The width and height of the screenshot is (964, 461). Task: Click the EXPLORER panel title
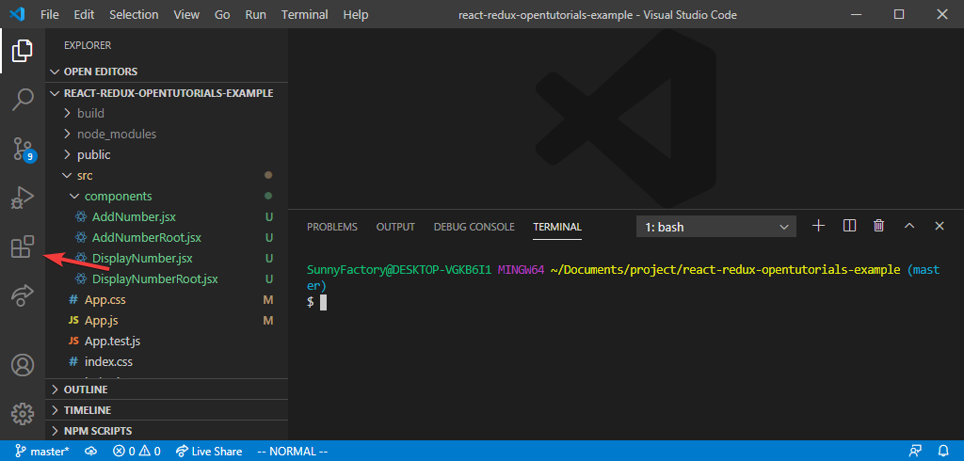[x=88, y=45]
